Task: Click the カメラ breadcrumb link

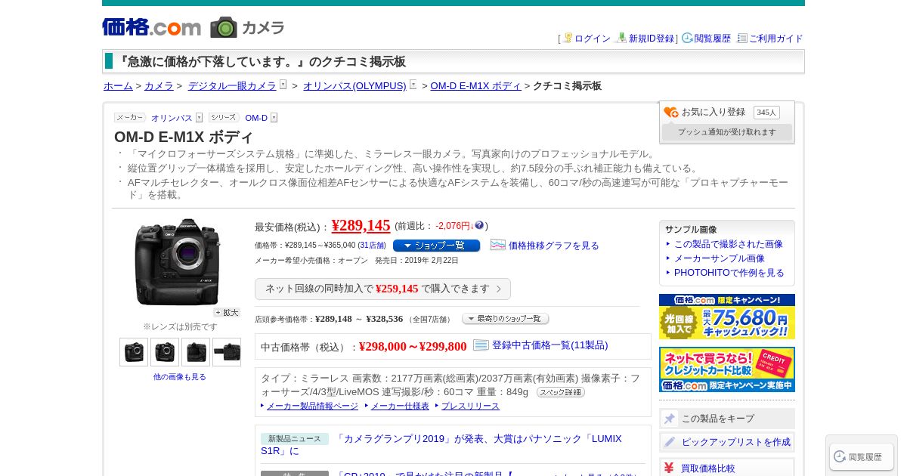Action: tap(159, 86)
